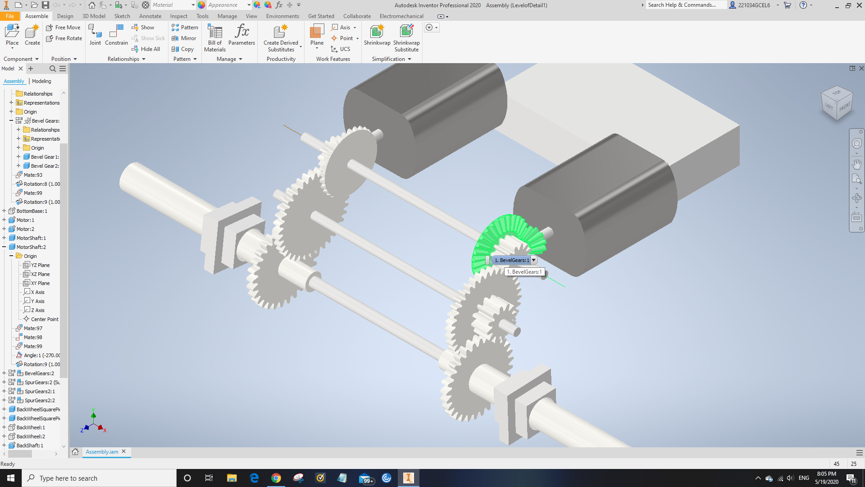Switch to the Modeling browser view
Screen dimensions: 865x487
point(41,81)
